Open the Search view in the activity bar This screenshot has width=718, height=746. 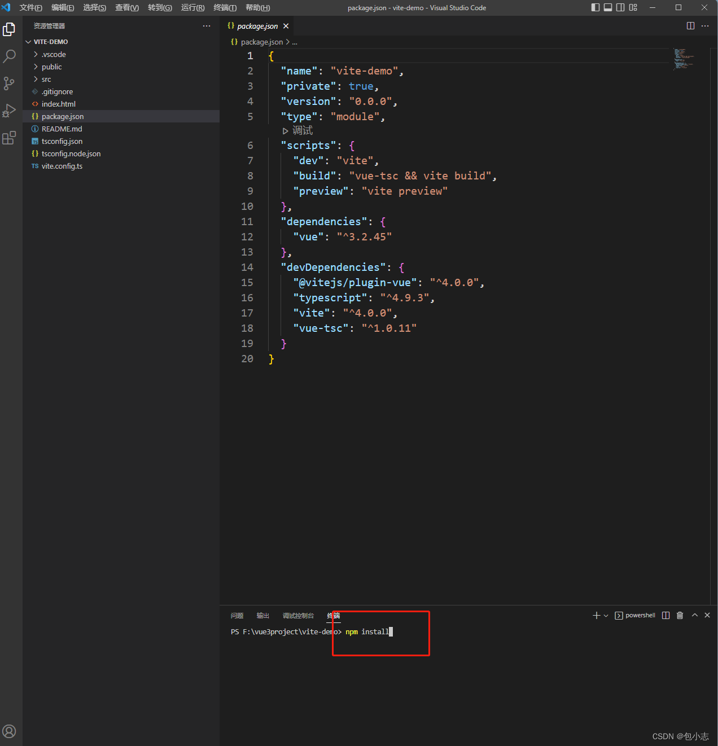pyautogui.click(x=9, y=56)
